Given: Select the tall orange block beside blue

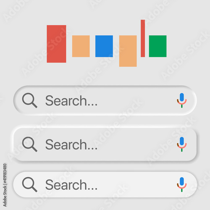Looking at the screenshot, I should pos(128,51).
